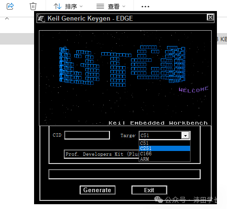Open the 排序 sort dropdown in Explorer
Image resolution: width=227 pixels, height=209 pixels.
68,7
